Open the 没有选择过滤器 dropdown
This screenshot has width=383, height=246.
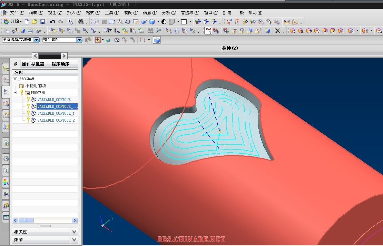[x=36, y=40]
